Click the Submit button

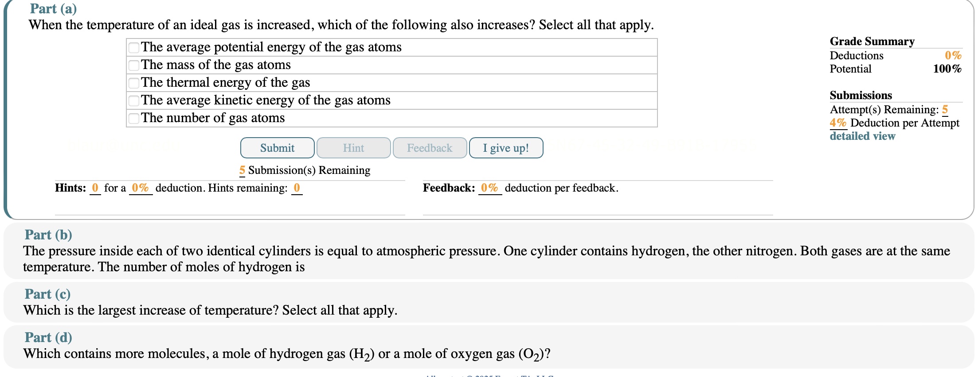(x=277, y=148)
